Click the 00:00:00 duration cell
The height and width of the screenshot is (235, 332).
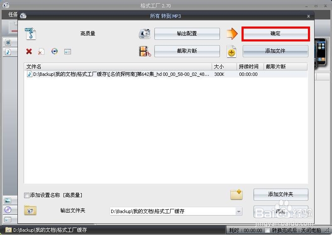click(248, 74)
